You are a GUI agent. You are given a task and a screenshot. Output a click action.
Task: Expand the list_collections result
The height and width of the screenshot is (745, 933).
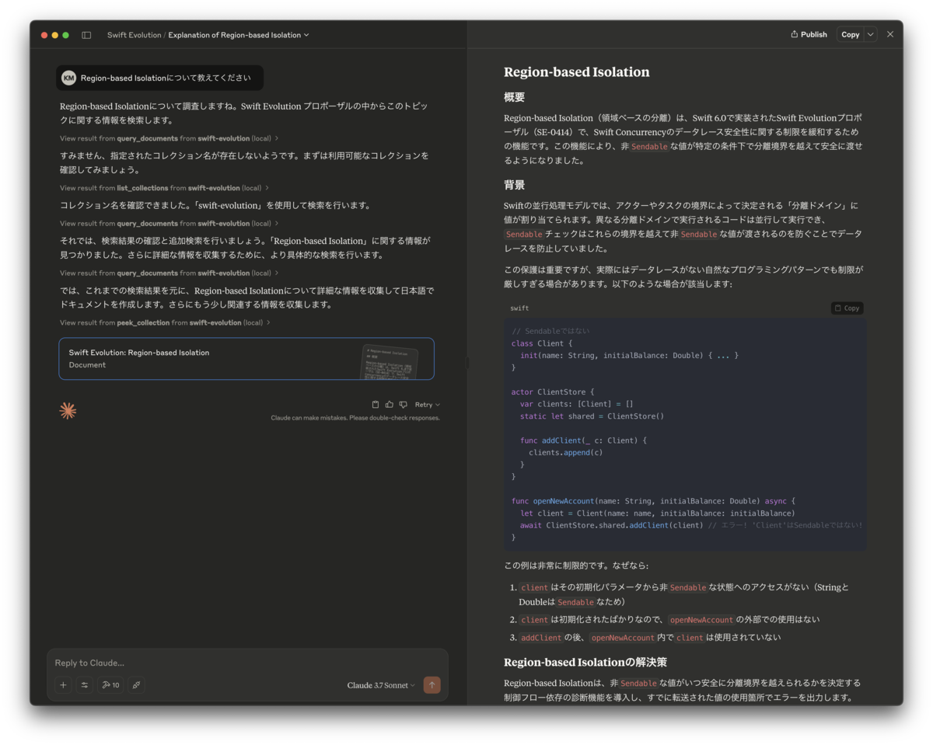164,188
